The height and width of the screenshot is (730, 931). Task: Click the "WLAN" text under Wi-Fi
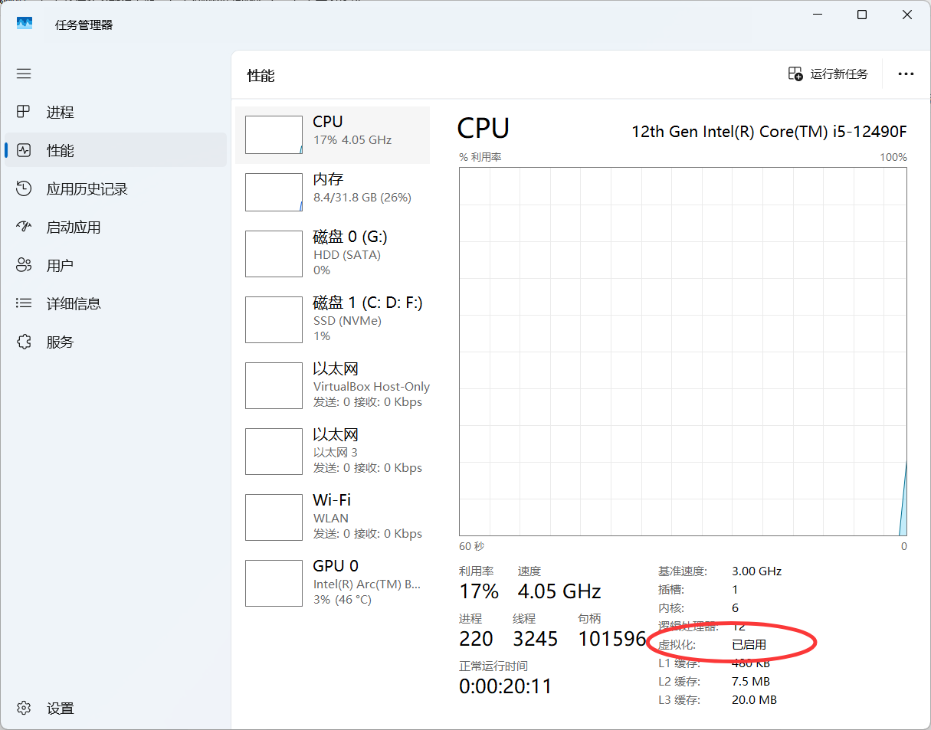click(331, 519)
